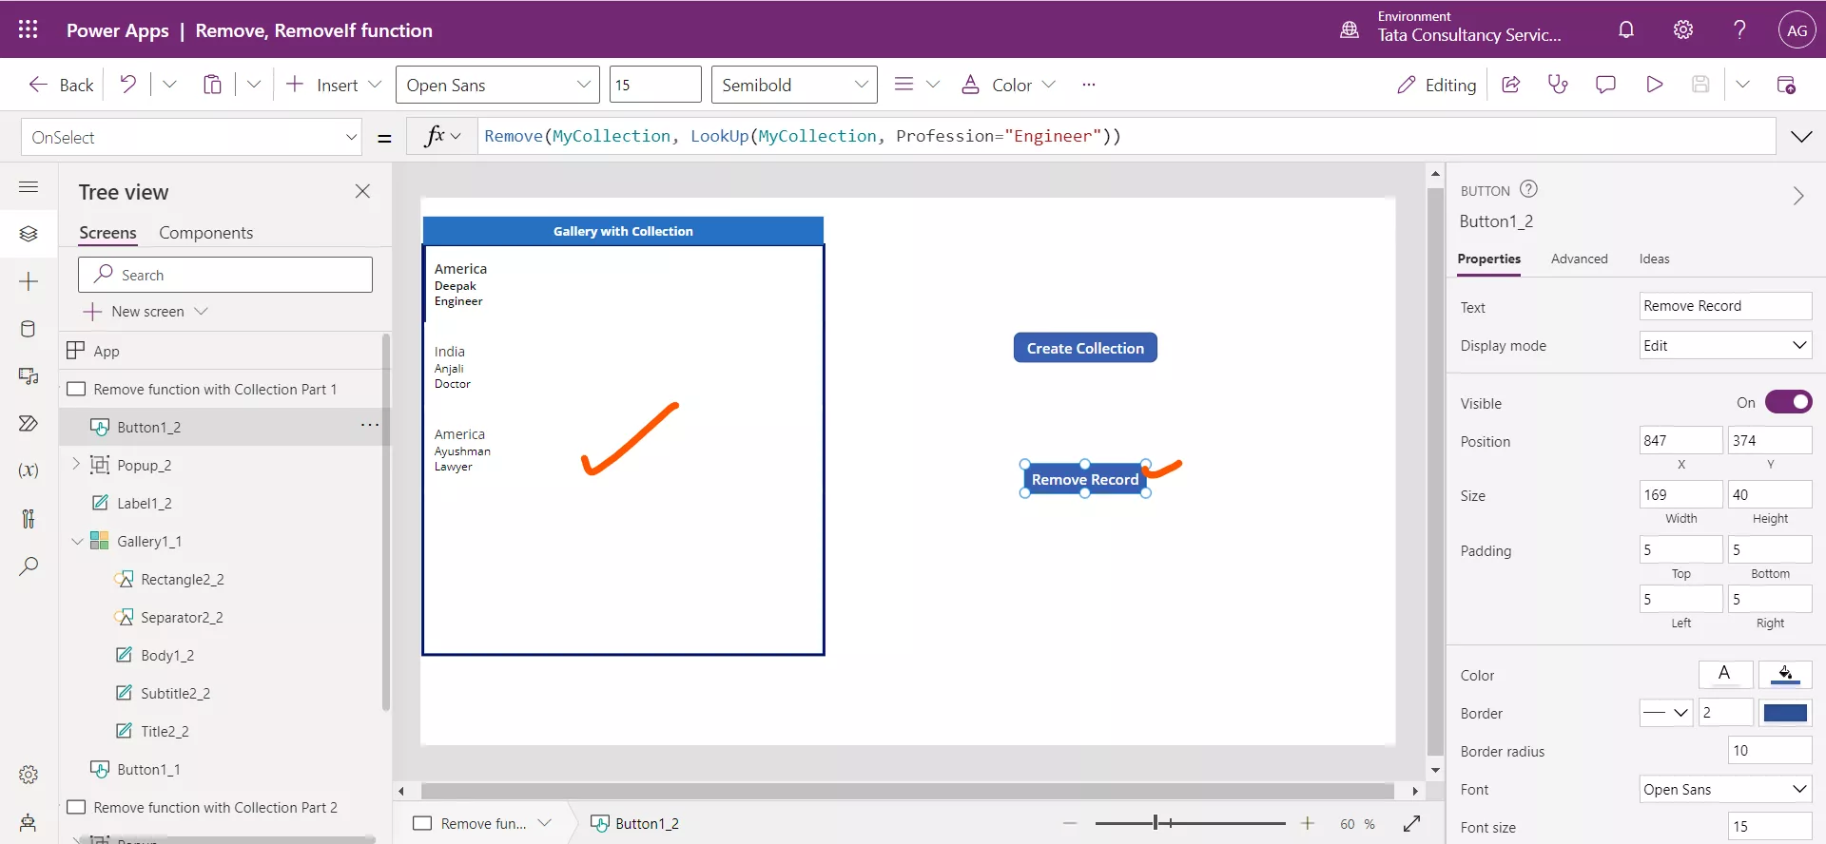
Task: Open the Properties tab
Action: (1488, 259)
